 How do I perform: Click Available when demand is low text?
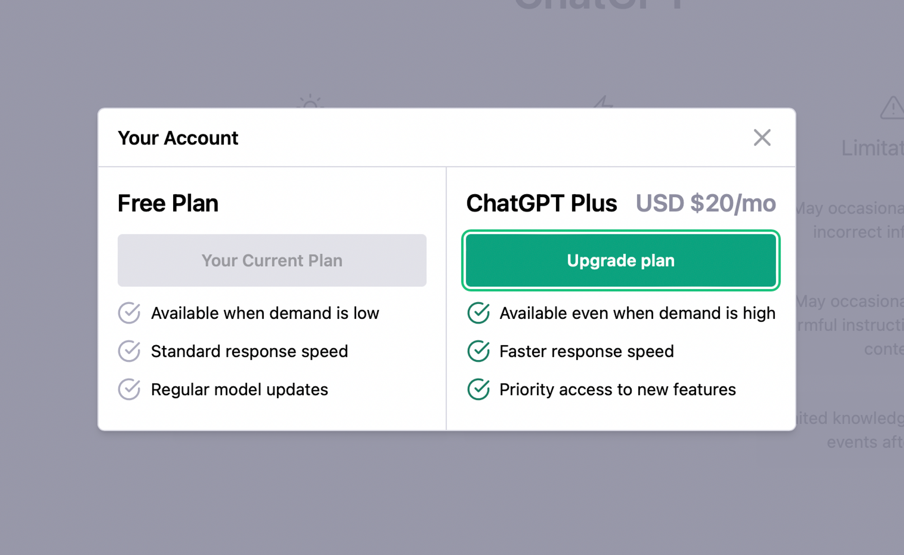[x=265, y=313]
